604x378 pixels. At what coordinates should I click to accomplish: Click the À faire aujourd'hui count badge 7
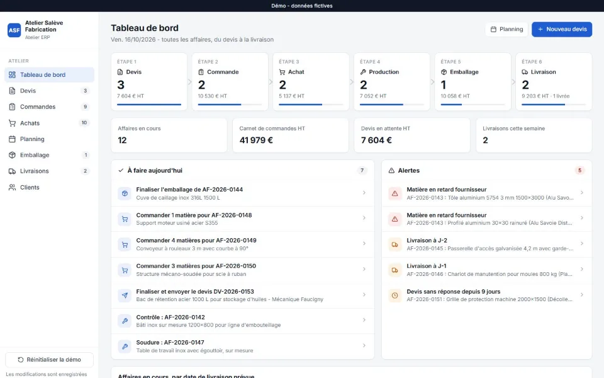pyautogui.click(x=362, y=171)
